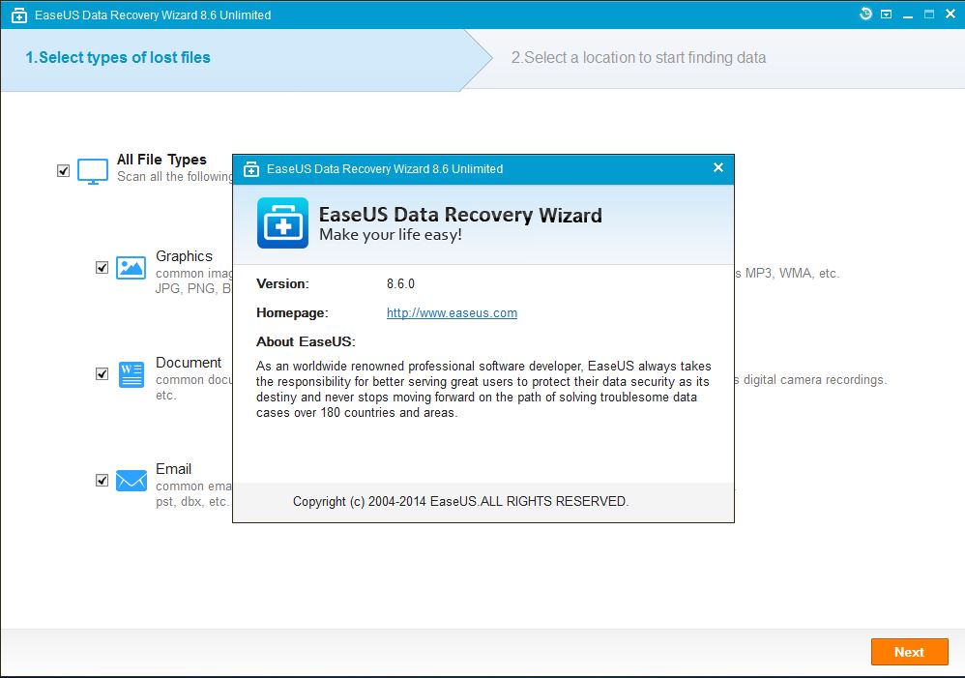Select step 2 Select a location tab
Image resolution: width=965 pixels, height=678 pixels.
point(638,57)
